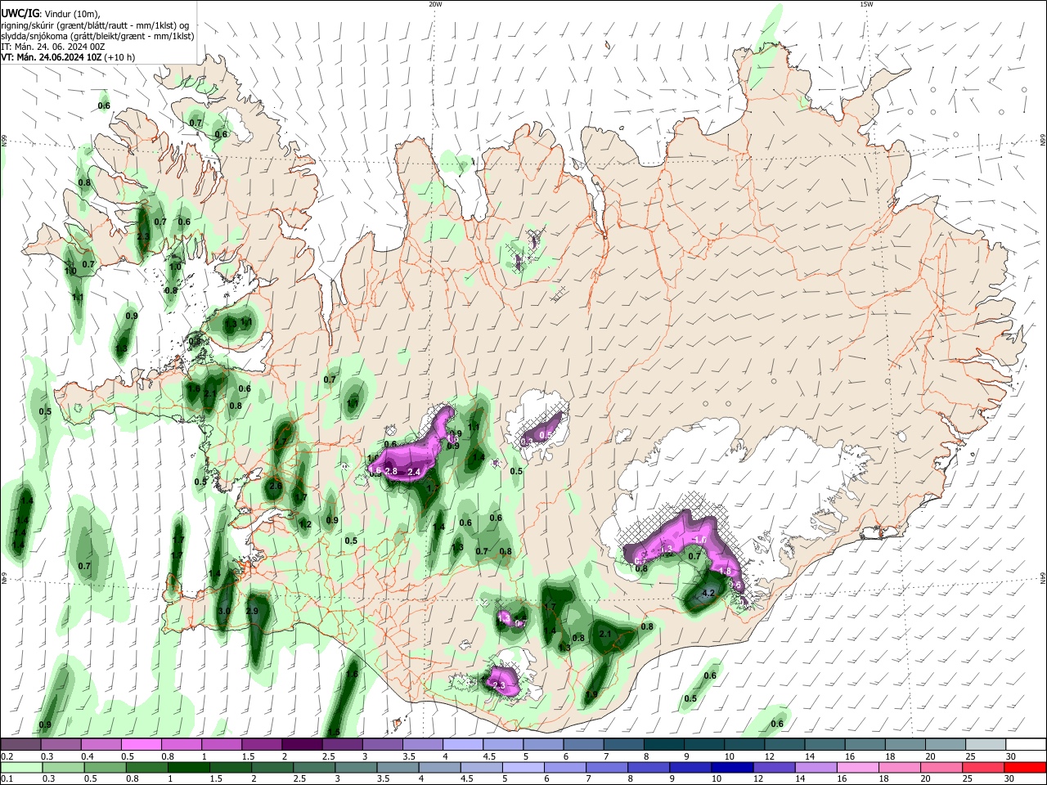Click the 15W longitude label
1047x785 pixels.
866,4
